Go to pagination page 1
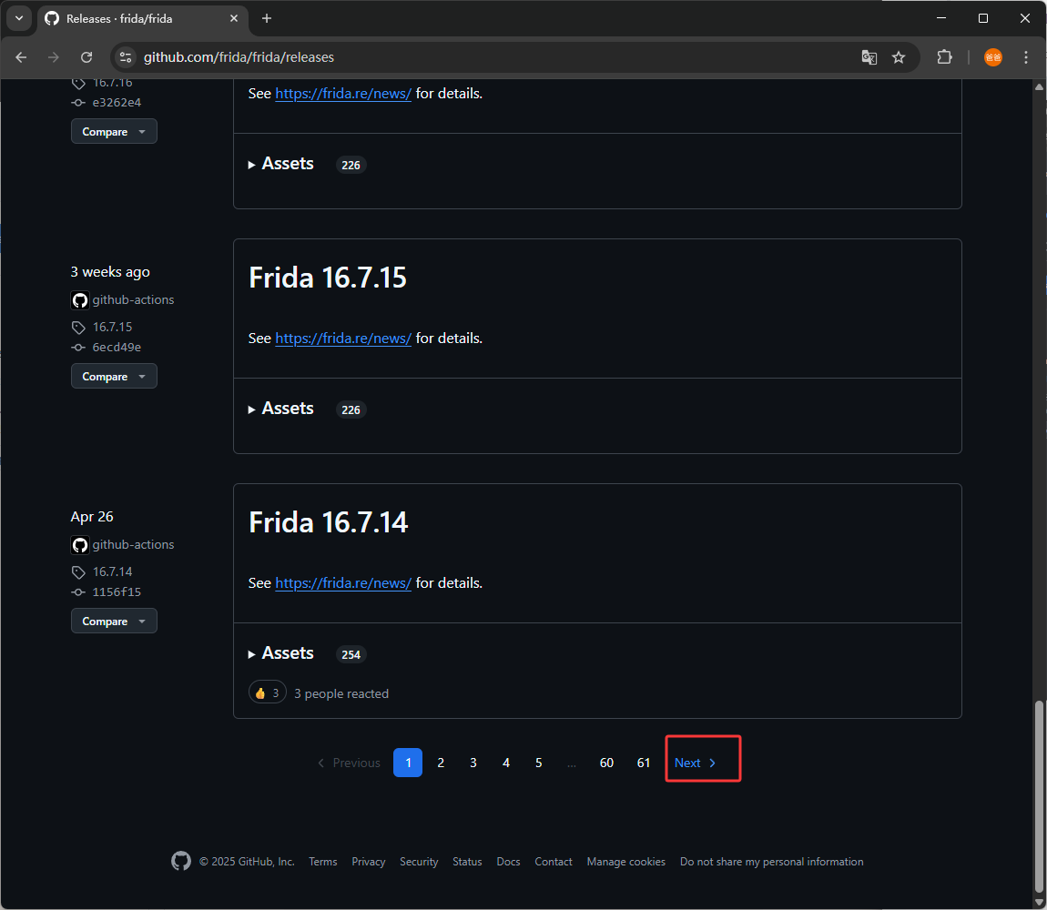Viewport: 1047px width, 910px height. tap(408, 763)
